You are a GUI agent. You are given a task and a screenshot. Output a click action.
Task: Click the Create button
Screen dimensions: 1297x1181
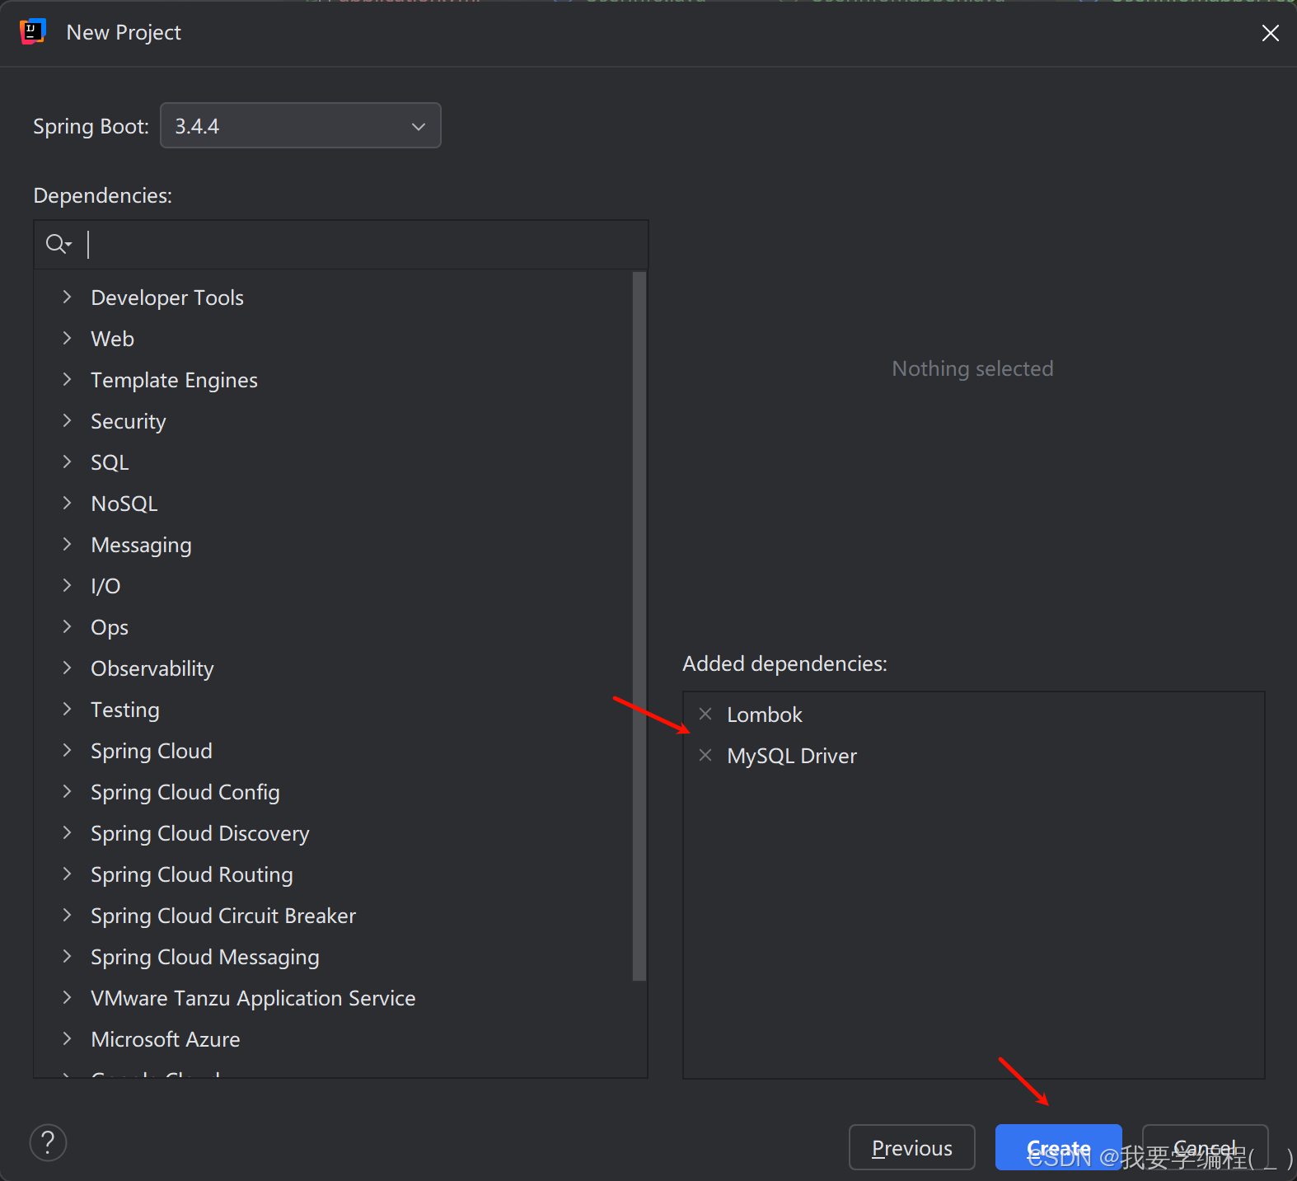[1058, 1147]
